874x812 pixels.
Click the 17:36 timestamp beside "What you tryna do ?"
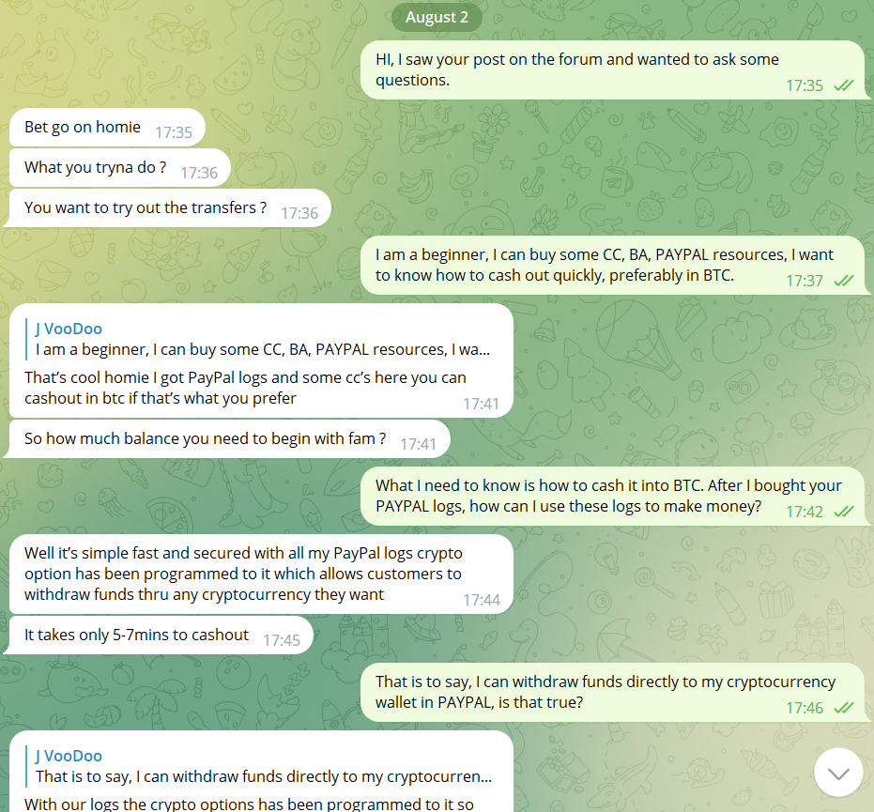coord(199,173)
